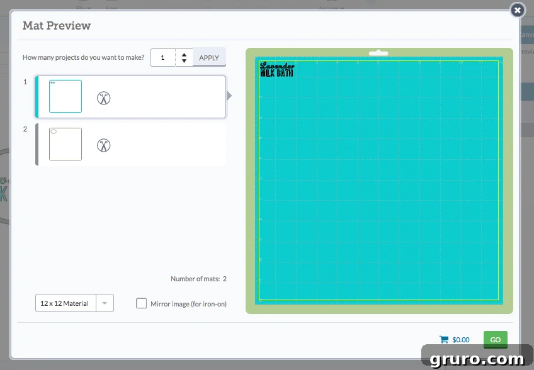Click the mat hanging hole on preview
534x370 pixels.
pyautogui.click(x=378, y=53)
